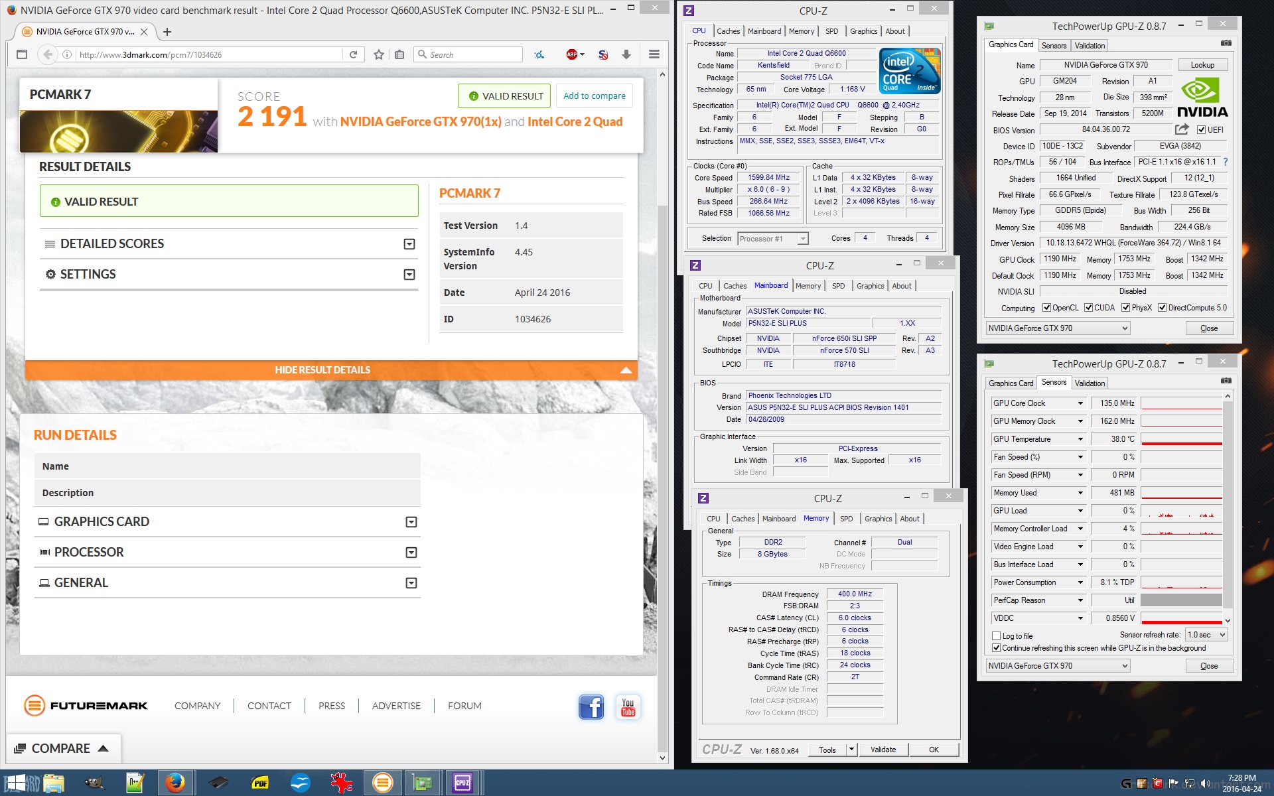Click the volume speaker tray icon
Viewport: 1274px width, 796px height.
pos(1205,783)
